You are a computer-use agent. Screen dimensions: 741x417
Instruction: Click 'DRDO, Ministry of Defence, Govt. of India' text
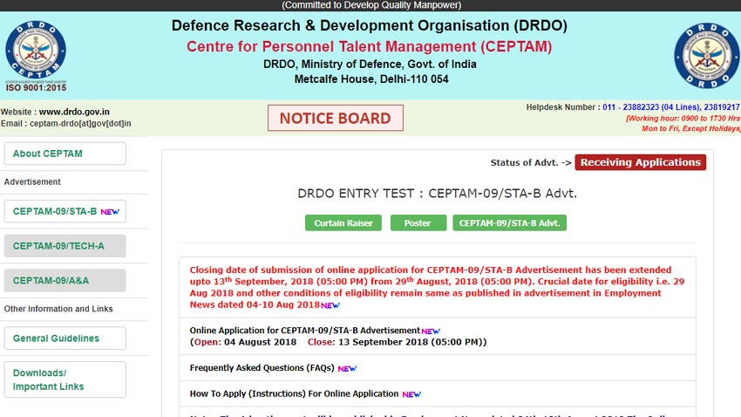tap(370, 64)
